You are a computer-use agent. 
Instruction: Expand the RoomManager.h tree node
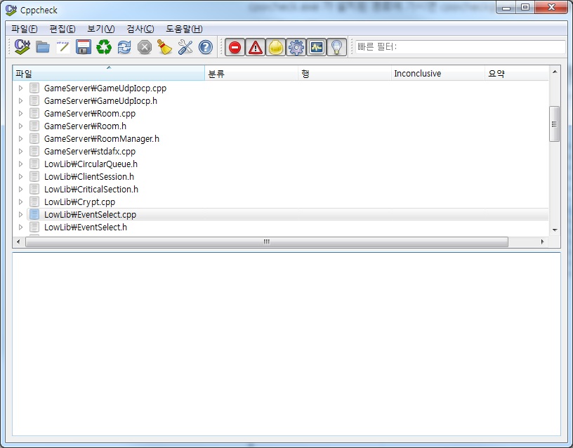pos(21,138)
